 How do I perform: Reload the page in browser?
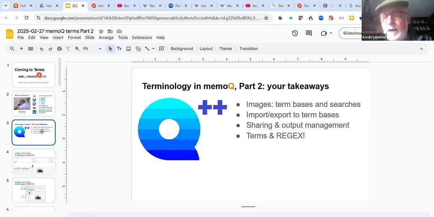pyautogui.click(x=26, y=18)
